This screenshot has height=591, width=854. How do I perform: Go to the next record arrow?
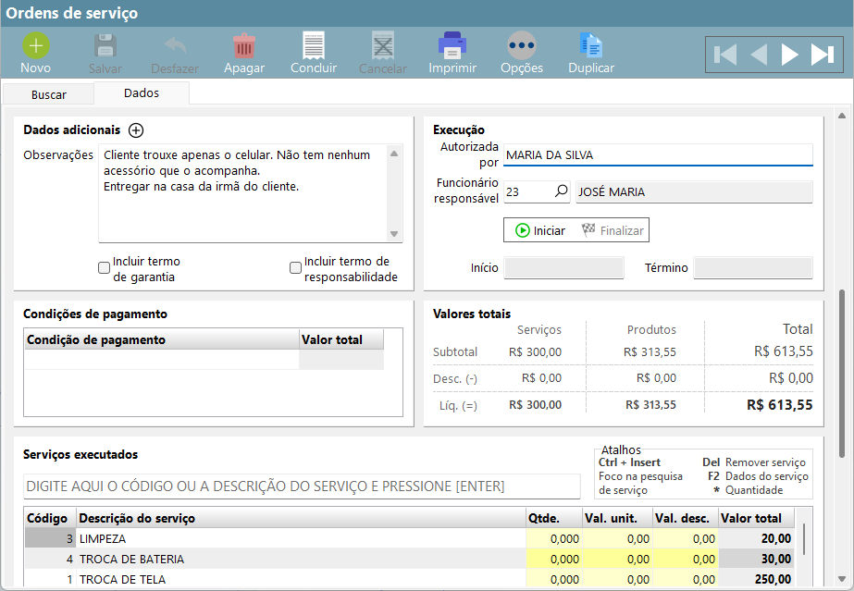coord(789,55)
